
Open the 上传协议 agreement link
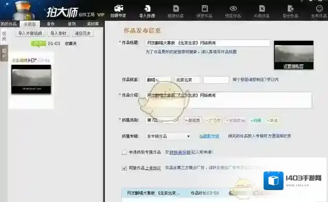(153, 168)
